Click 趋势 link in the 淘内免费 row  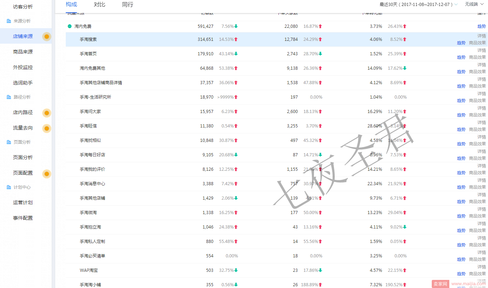coord(482,26)
